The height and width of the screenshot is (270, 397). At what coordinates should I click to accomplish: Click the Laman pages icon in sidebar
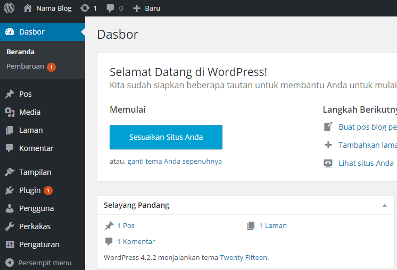coord(10,130)
